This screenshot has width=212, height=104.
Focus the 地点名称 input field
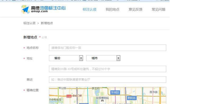point(108,48)
